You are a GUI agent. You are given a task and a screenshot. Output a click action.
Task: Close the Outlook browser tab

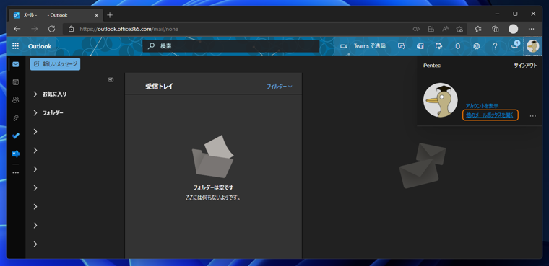pos(96,15)
